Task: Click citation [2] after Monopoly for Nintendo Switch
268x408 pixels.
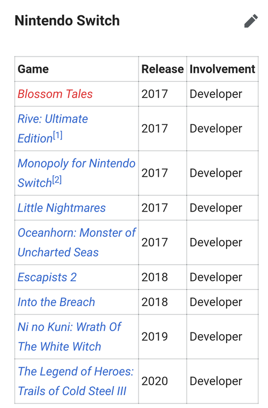Action: click(57, 180)
